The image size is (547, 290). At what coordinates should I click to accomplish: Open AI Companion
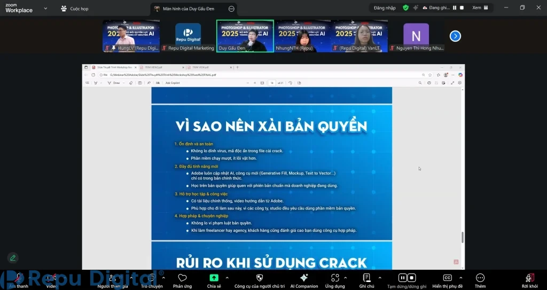point(304,279)
